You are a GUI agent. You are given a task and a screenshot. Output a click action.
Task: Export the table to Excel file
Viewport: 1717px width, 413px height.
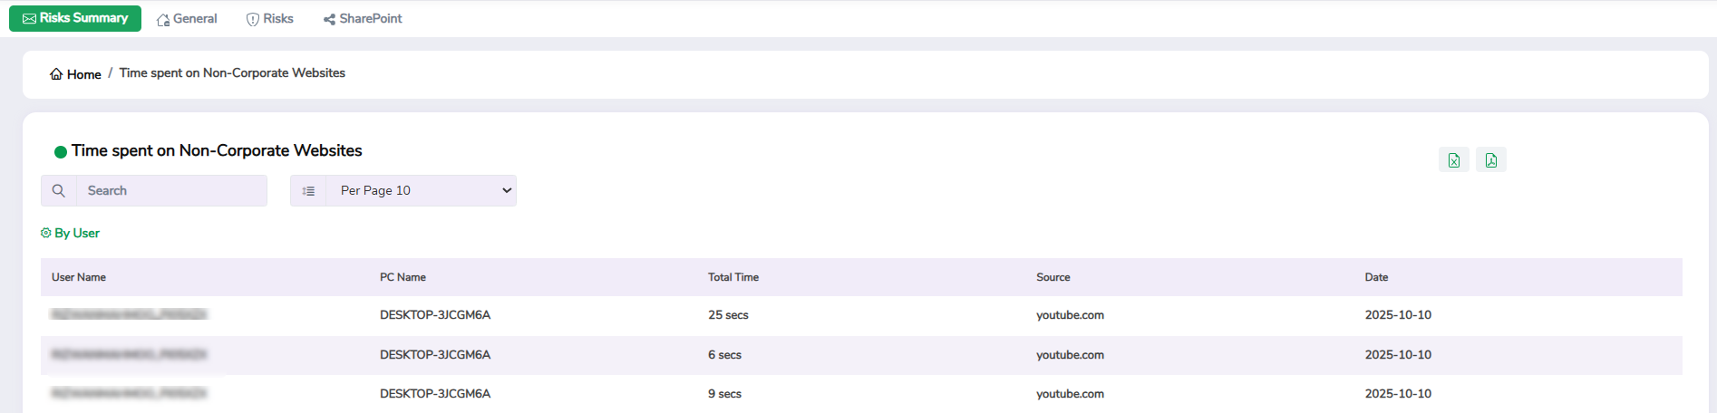click(1453, 160)
